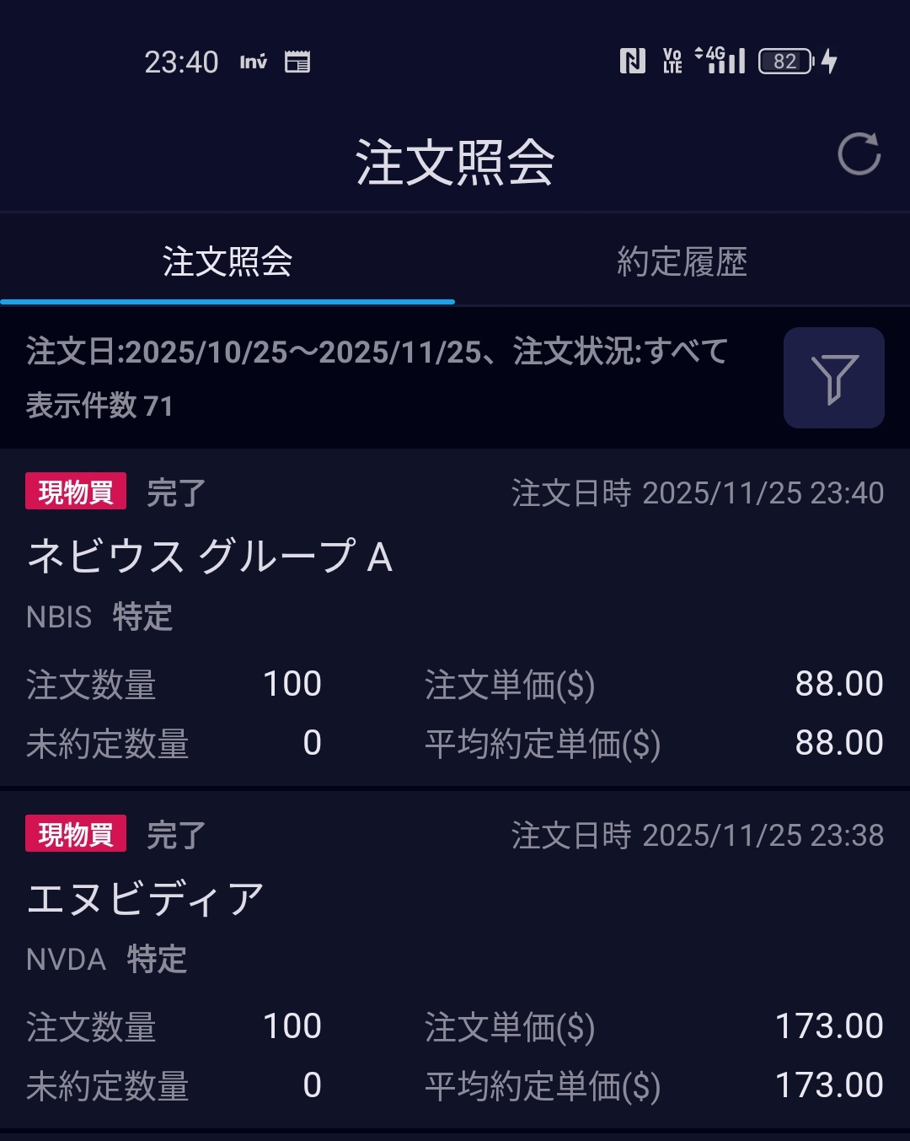Tap the NFC status bar icon
The height and width of the screenshot is (1141, 910).
click(x=632, y=61)
